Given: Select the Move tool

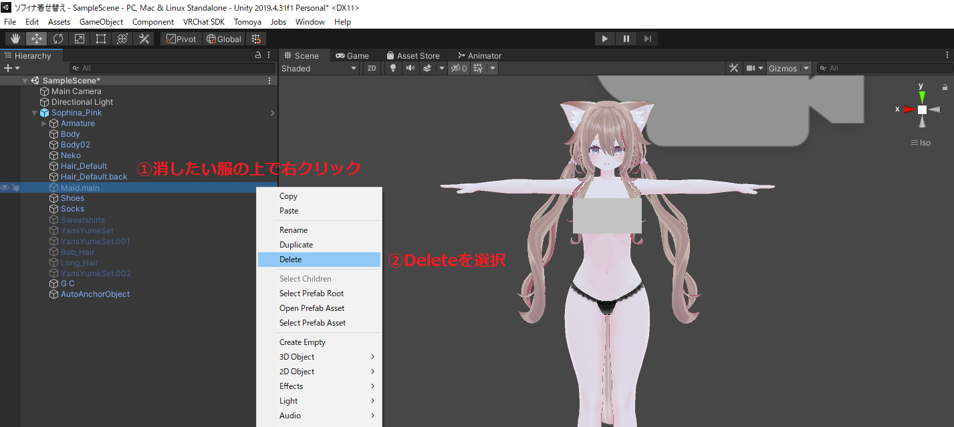Looking at the screenshot, I should [37, 39].
